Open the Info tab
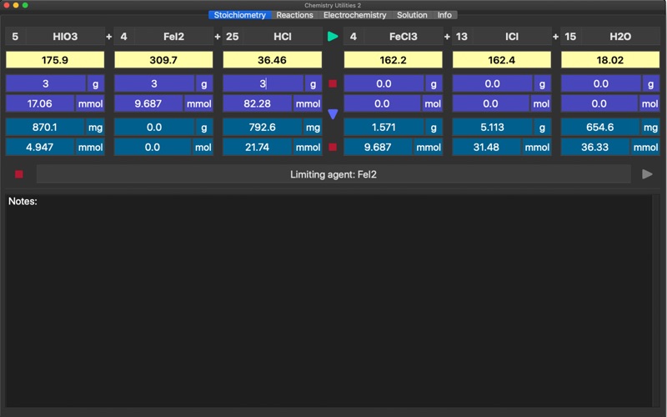The width and height of the screenshot is (667, 417). point(444,15)
